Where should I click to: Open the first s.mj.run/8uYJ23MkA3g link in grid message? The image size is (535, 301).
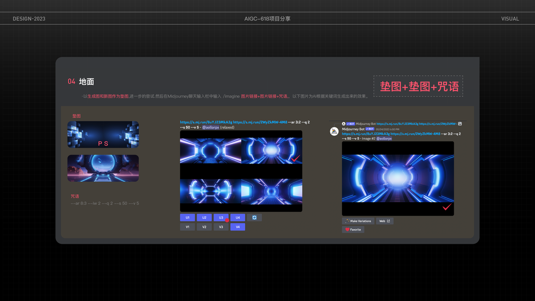206,122
